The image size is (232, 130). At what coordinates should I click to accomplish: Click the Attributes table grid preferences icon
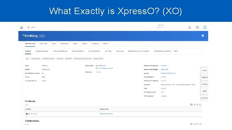click(x=198, y=105)
